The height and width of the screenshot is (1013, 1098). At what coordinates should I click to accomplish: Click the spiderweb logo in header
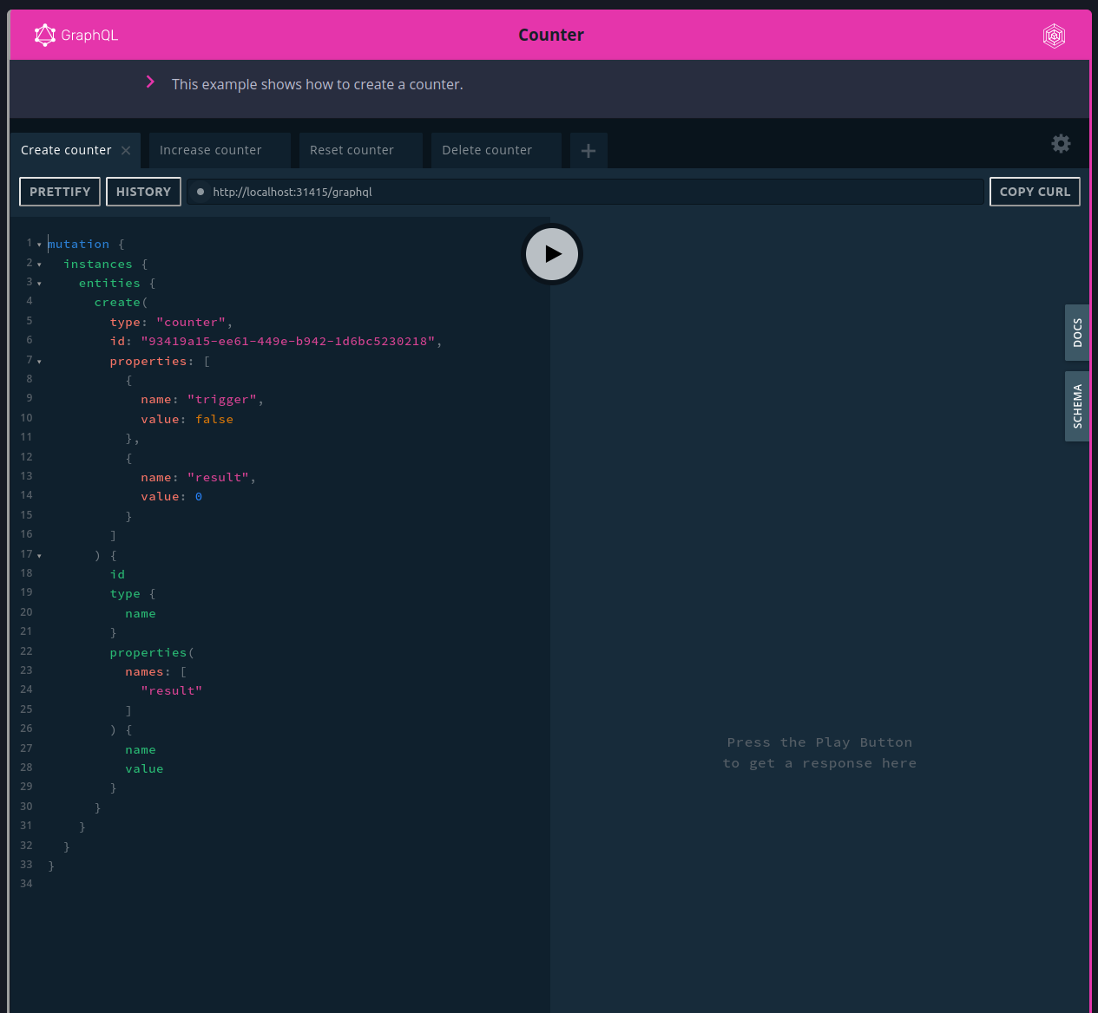[1054, 36]
